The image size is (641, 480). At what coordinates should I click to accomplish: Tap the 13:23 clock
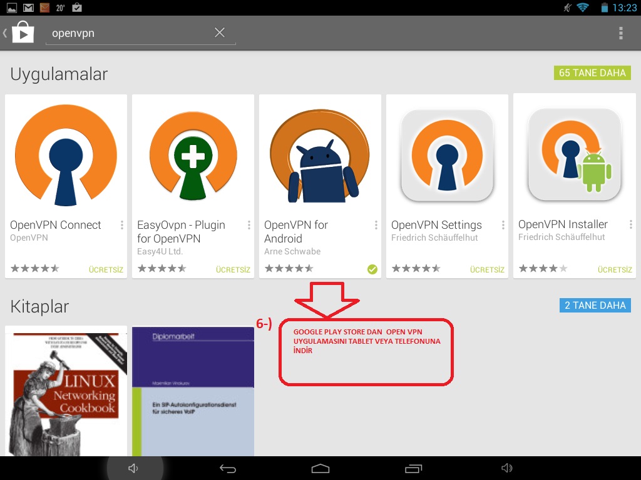[625, 7]
